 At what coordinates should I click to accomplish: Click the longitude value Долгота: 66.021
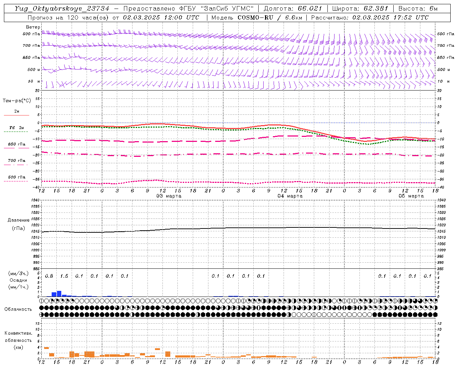(293, 9)
